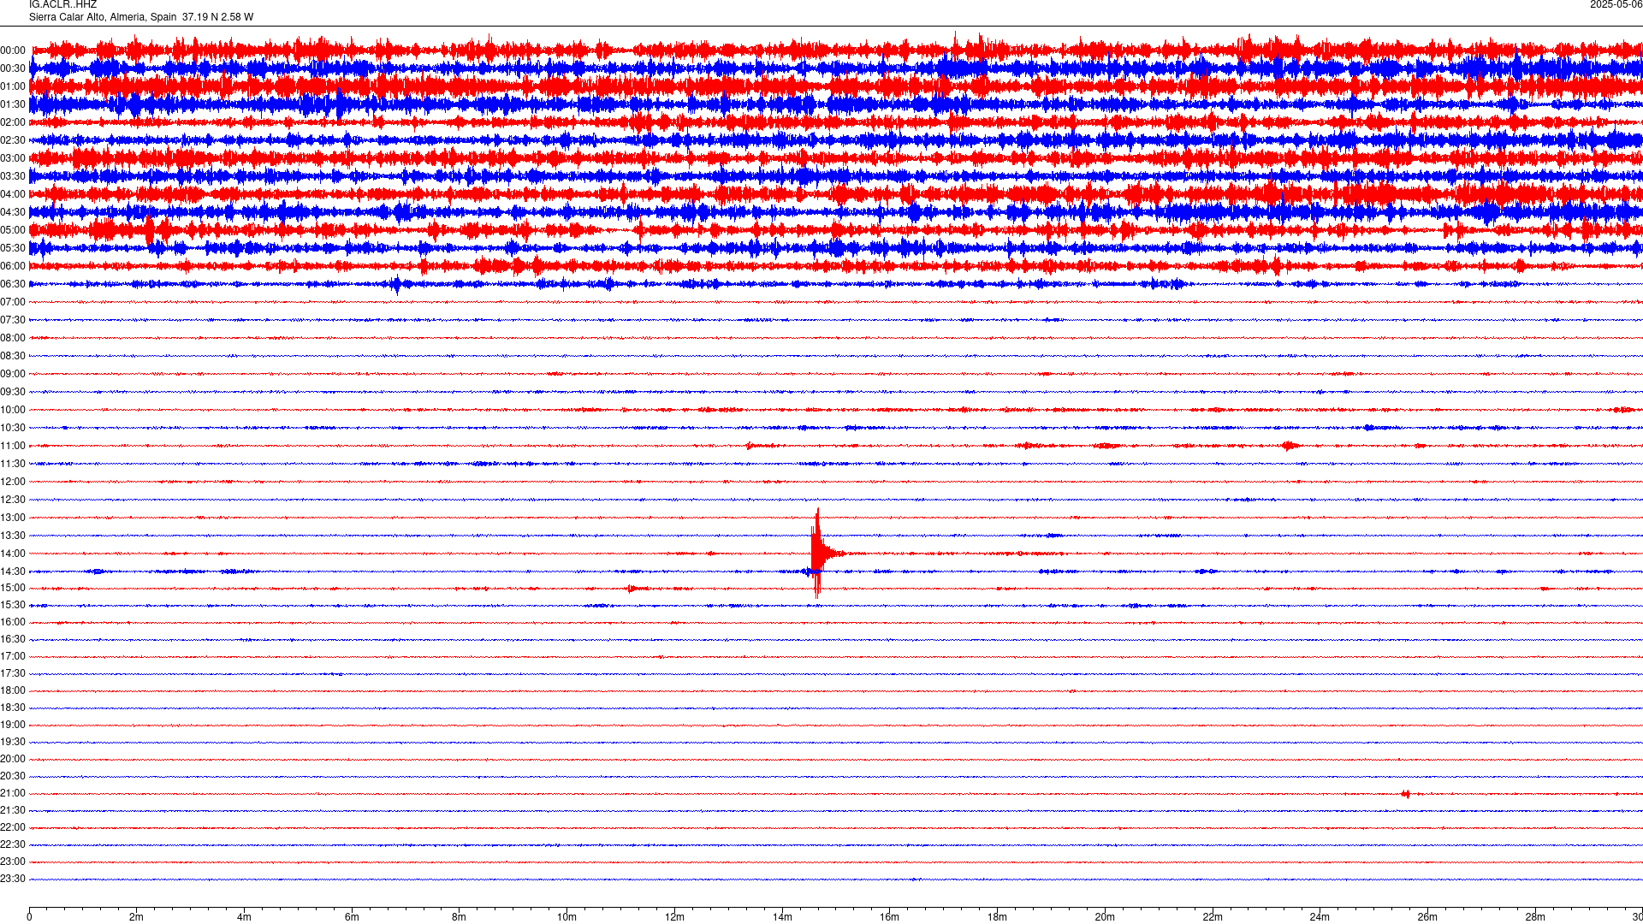
Task: Click the small red event burst on the 21:00 trace
Action: point(1406,794)
